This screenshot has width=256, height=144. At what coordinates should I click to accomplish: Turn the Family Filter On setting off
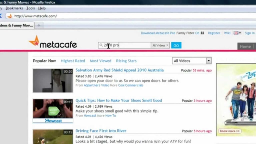pyautogui.click(x=197, y=33)
